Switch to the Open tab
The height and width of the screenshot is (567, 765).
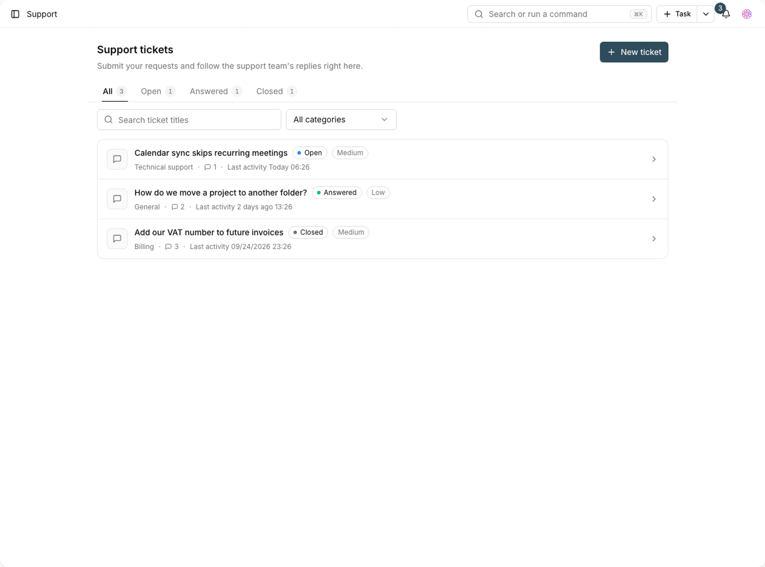[x=158, y=91]
